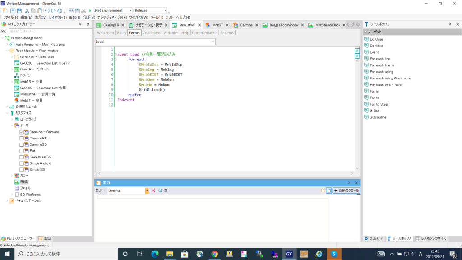The height and width of the screenshot is (260, 462).
Task: Click the KB Explorer name pattern field
Action: click(51, 31)
